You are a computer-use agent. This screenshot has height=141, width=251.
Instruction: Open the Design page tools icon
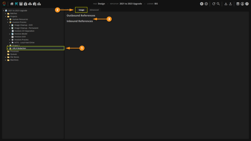coord(16,4)
